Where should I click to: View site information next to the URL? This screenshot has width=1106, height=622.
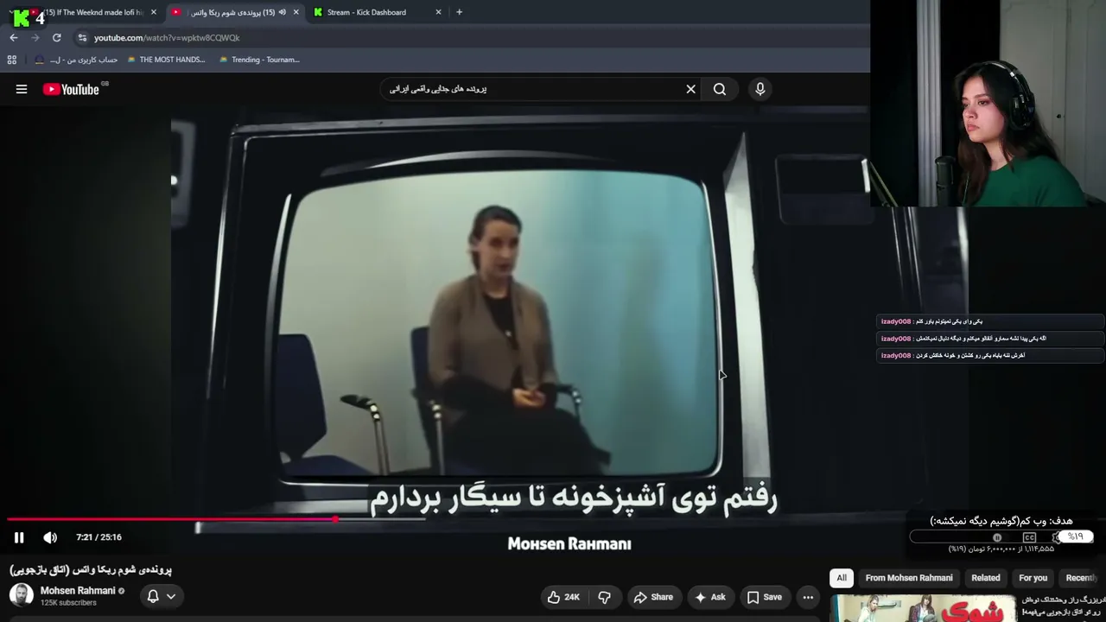point(82,38)
